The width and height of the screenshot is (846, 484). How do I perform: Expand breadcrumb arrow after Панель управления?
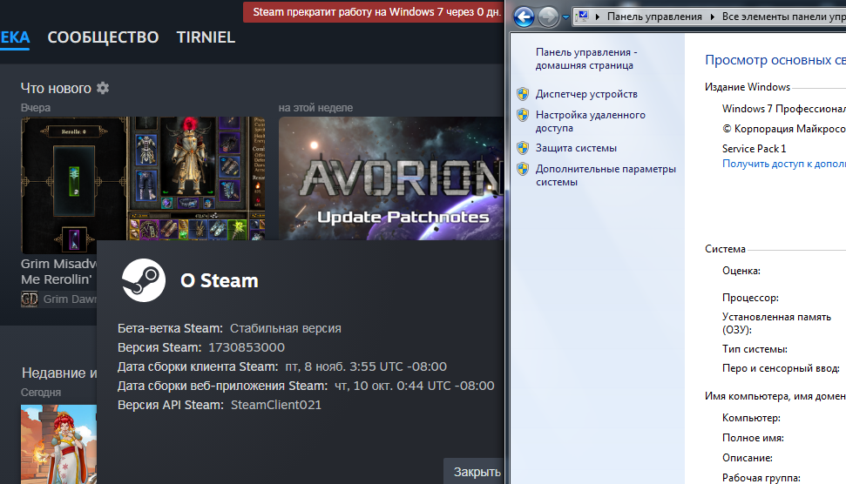point(712,17)
